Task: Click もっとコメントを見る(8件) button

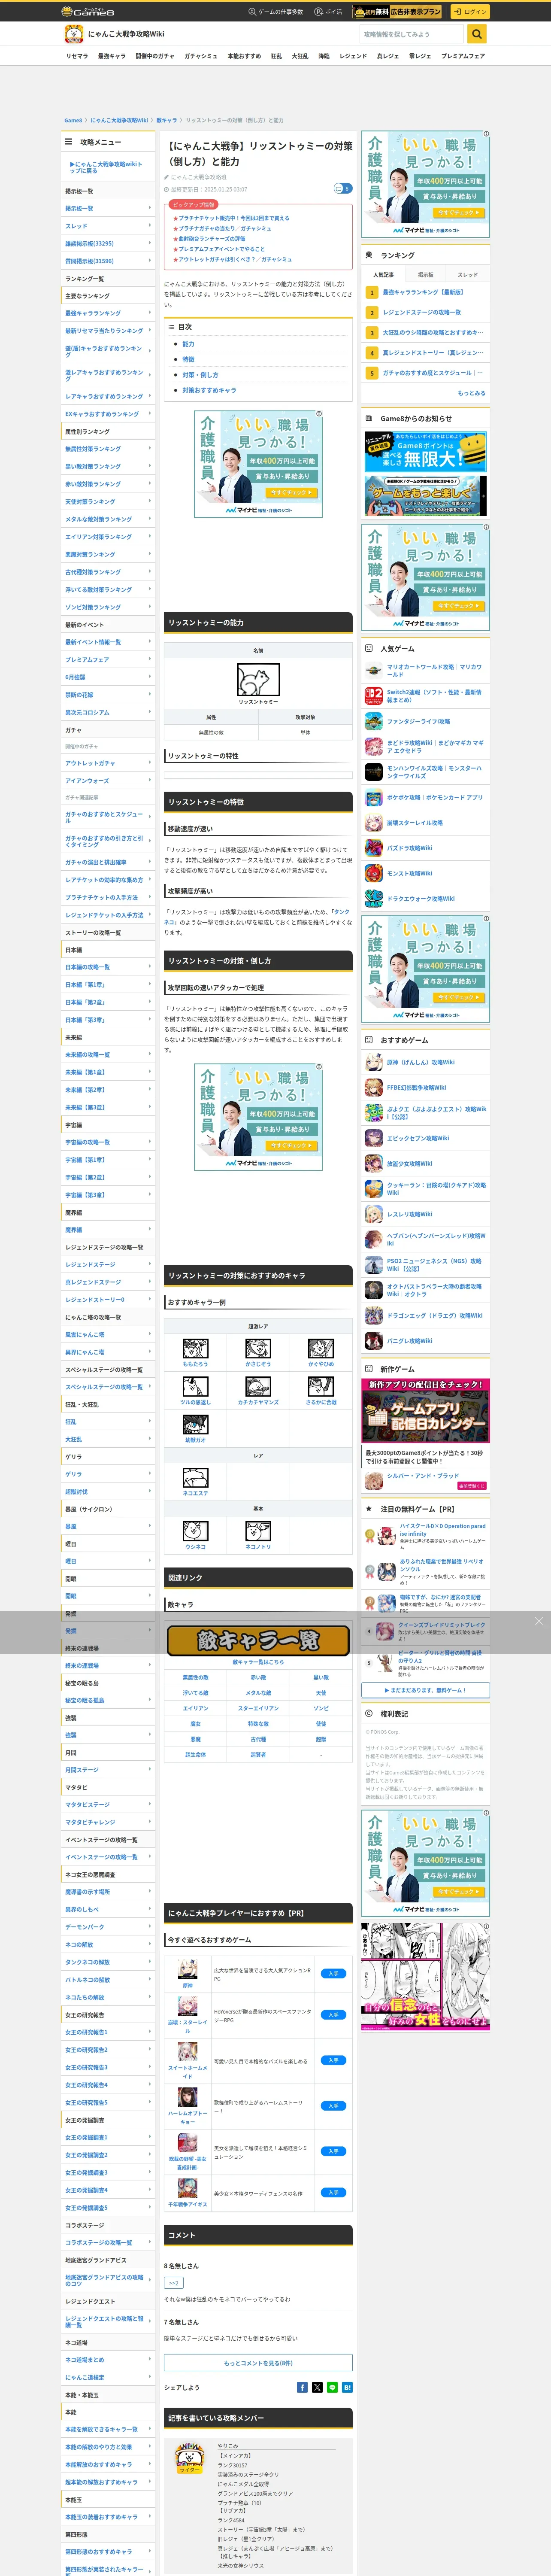Action: [258, 2363]
